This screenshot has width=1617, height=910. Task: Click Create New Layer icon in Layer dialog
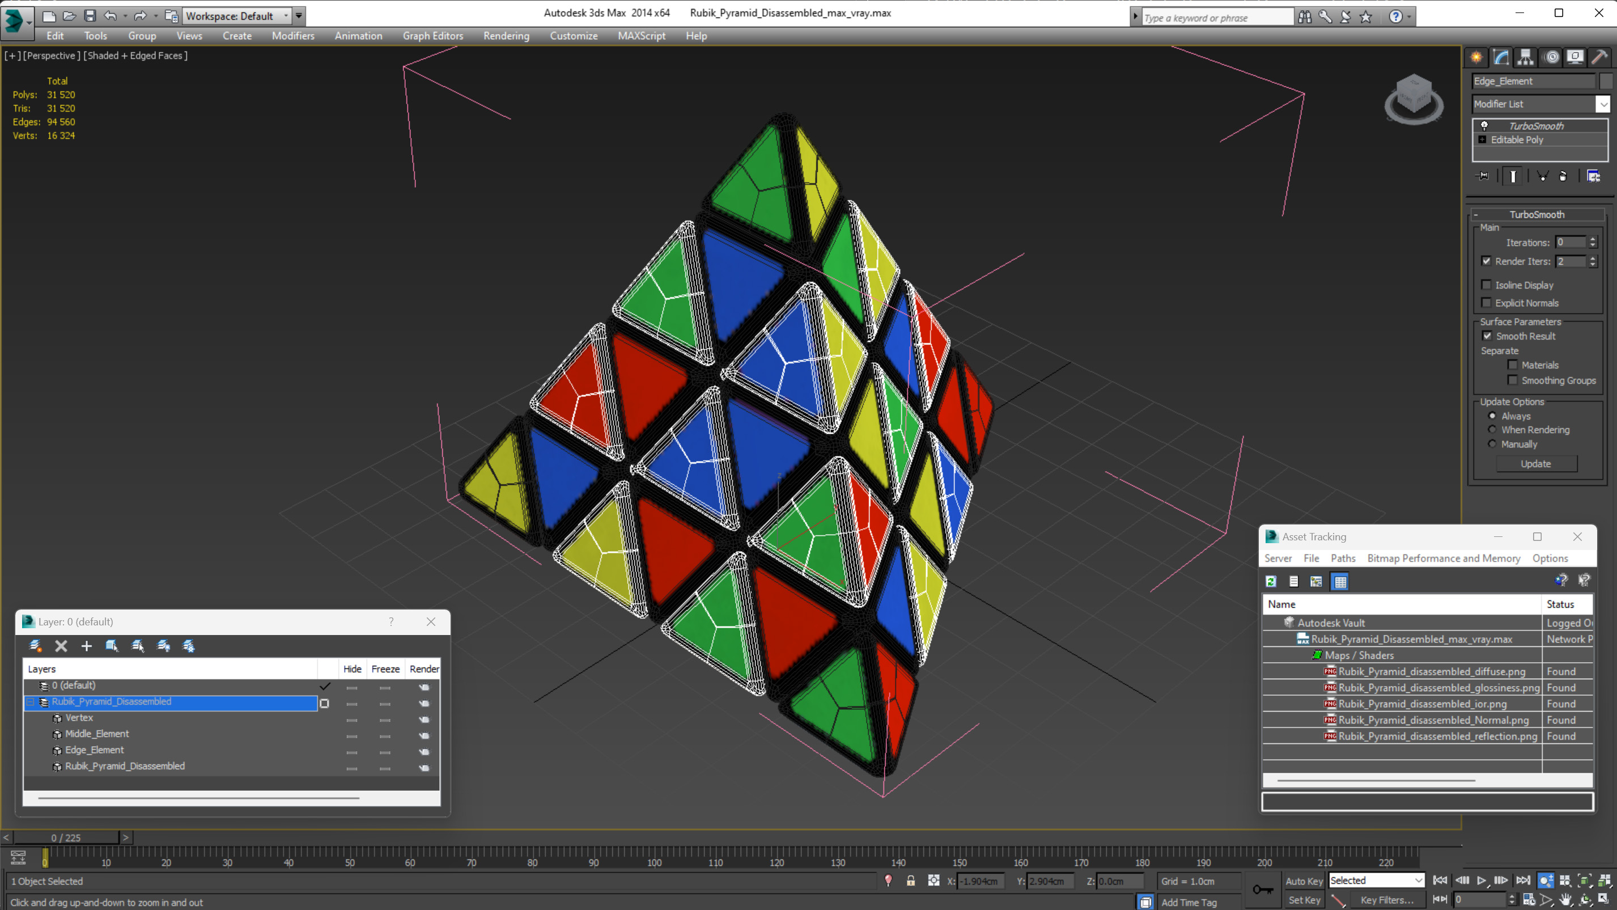pos(35,646)
